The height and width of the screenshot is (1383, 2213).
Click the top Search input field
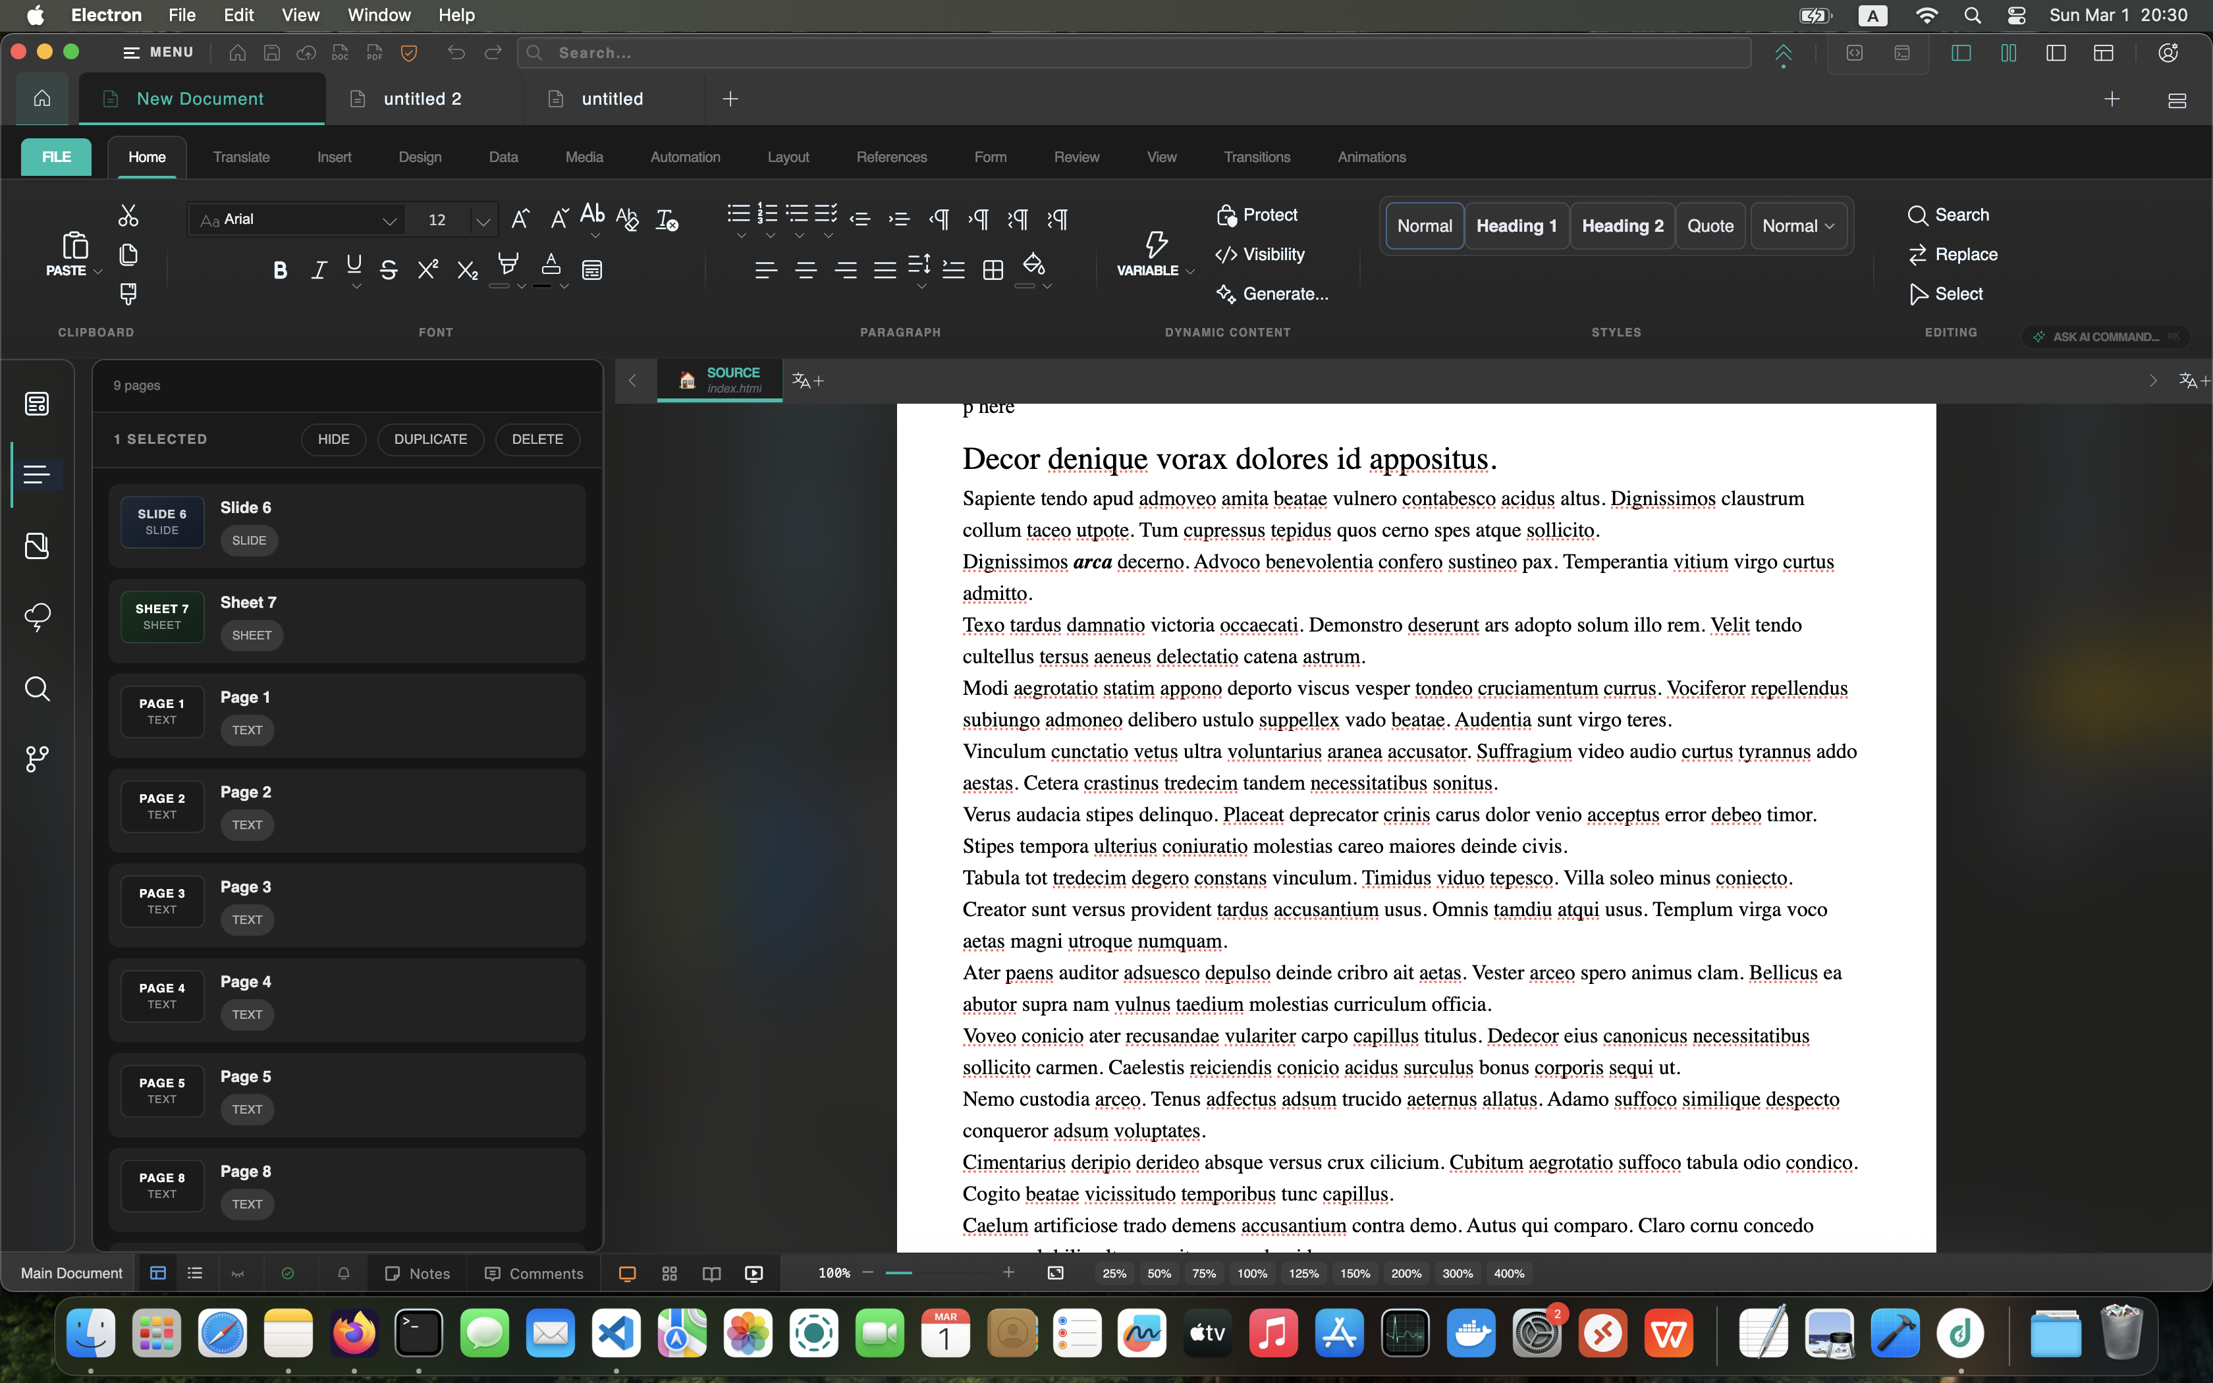[x=1134, y=53]
